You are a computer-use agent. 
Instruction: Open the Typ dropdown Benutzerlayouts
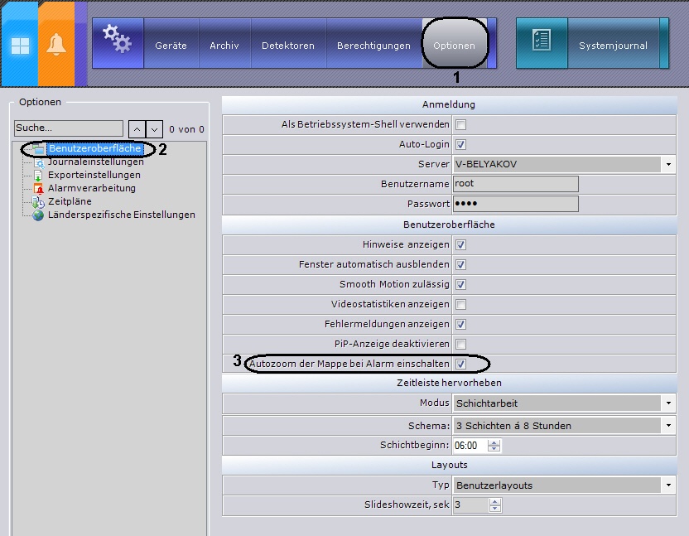[x=564, y=485]
